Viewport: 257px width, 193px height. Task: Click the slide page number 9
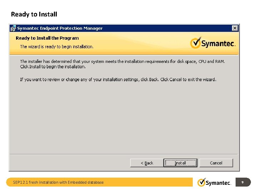pyautogui.click(x=242, y=182)
